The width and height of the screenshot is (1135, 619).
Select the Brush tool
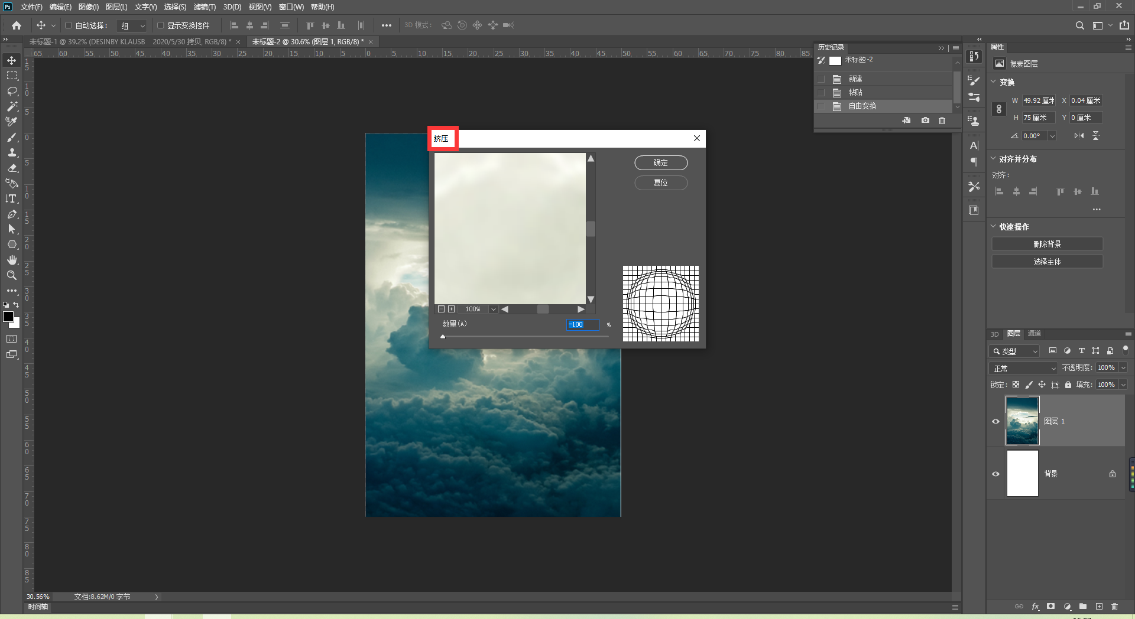coord(12,138)
